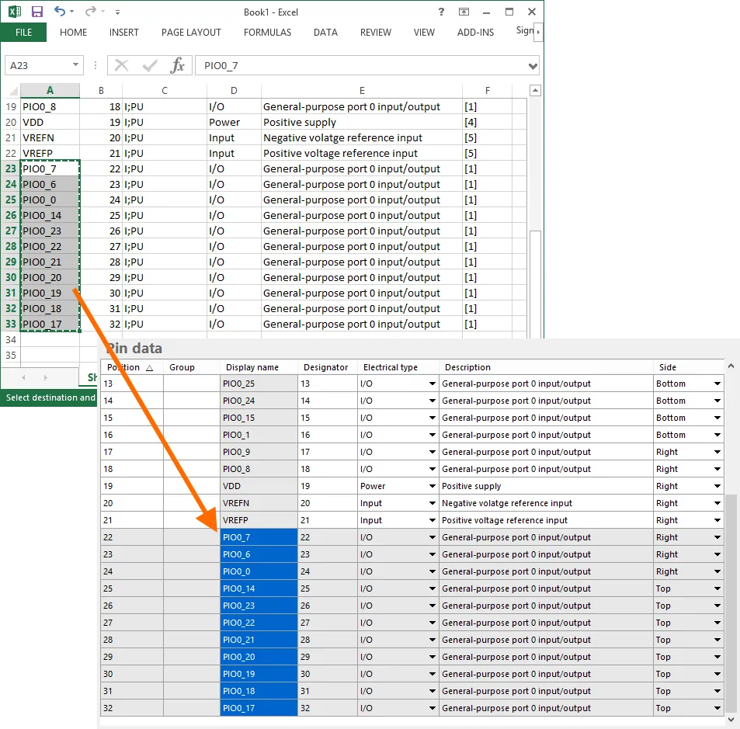Click the Undo arrow icon

[x=60, y=12]
